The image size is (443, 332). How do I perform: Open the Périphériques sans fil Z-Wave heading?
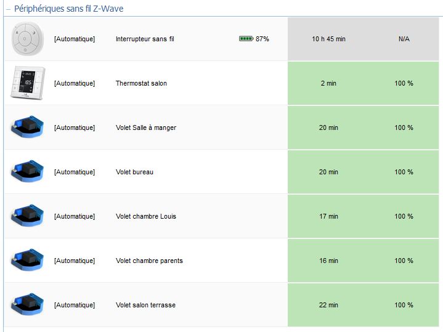(x=68, y=9)
